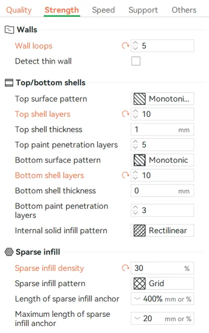Increase Wall loops with up arrow
This screenshot has height=333, width=209.
pyautogui.click(x=135, y=43)
